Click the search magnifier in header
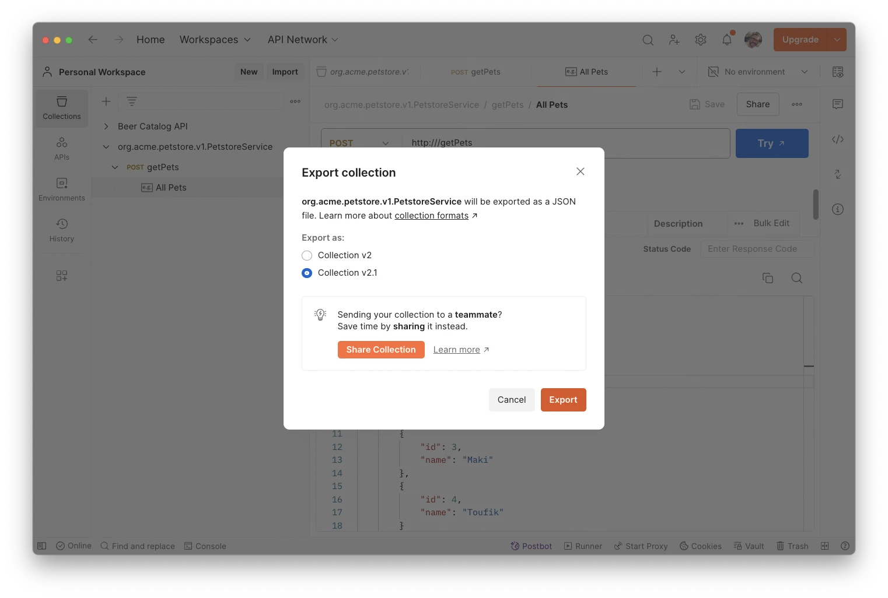Image resolution: width=888 pixels, height=598 pixels. pyautogui.click(x=648, y=40)
